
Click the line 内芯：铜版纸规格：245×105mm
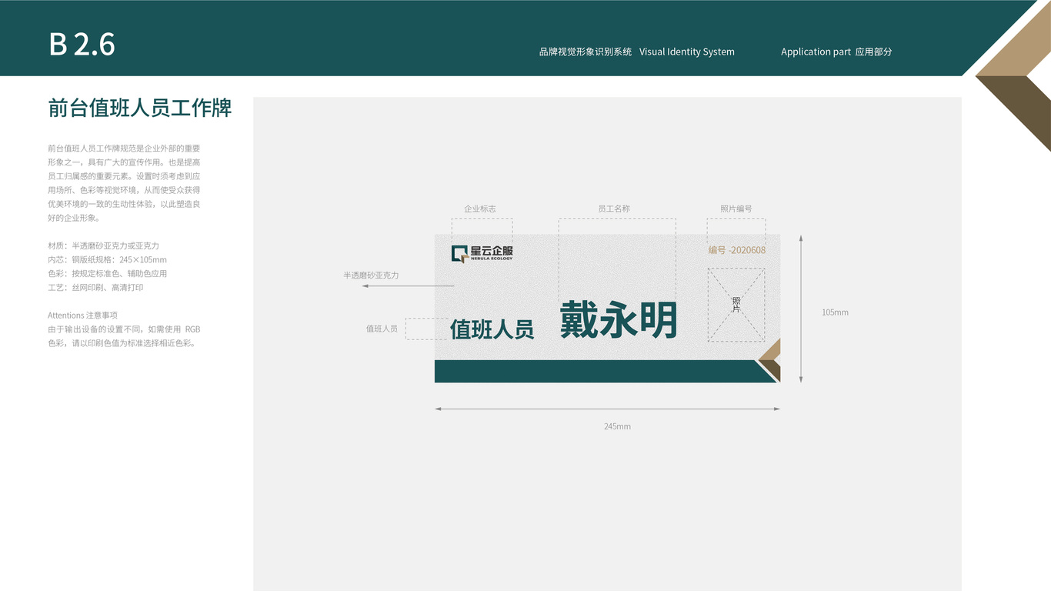pos(107,259)
